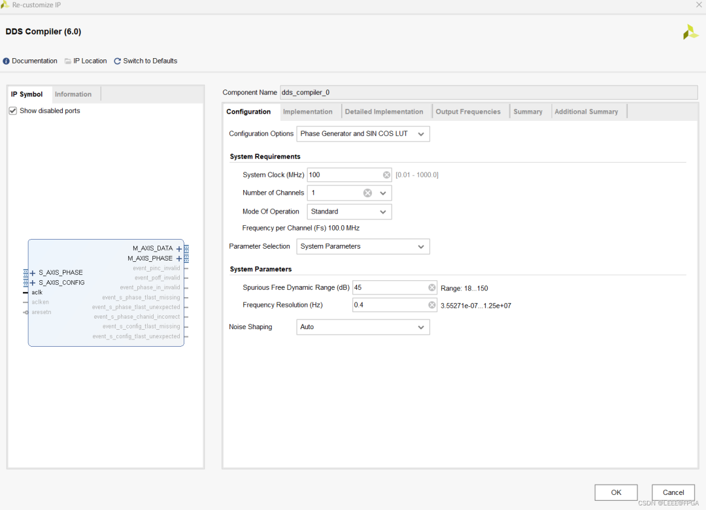The height and width of the screenshot is (510, 706).
Task: Switch to the Additional Summary tab
Action: (x=586, y=112)
